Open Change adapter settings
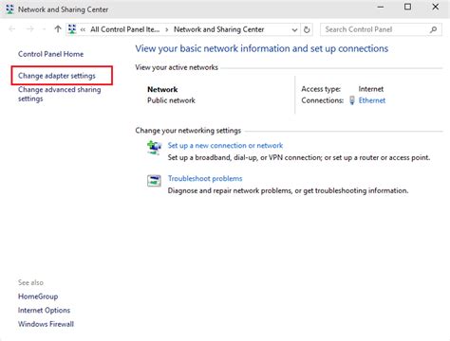 coord(57,76)
